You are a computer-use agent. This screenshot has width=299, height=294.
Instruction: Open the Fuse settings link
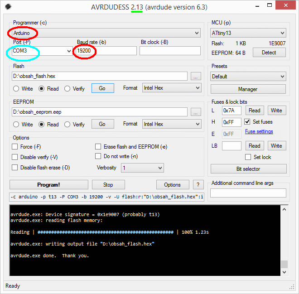[259, 131]
